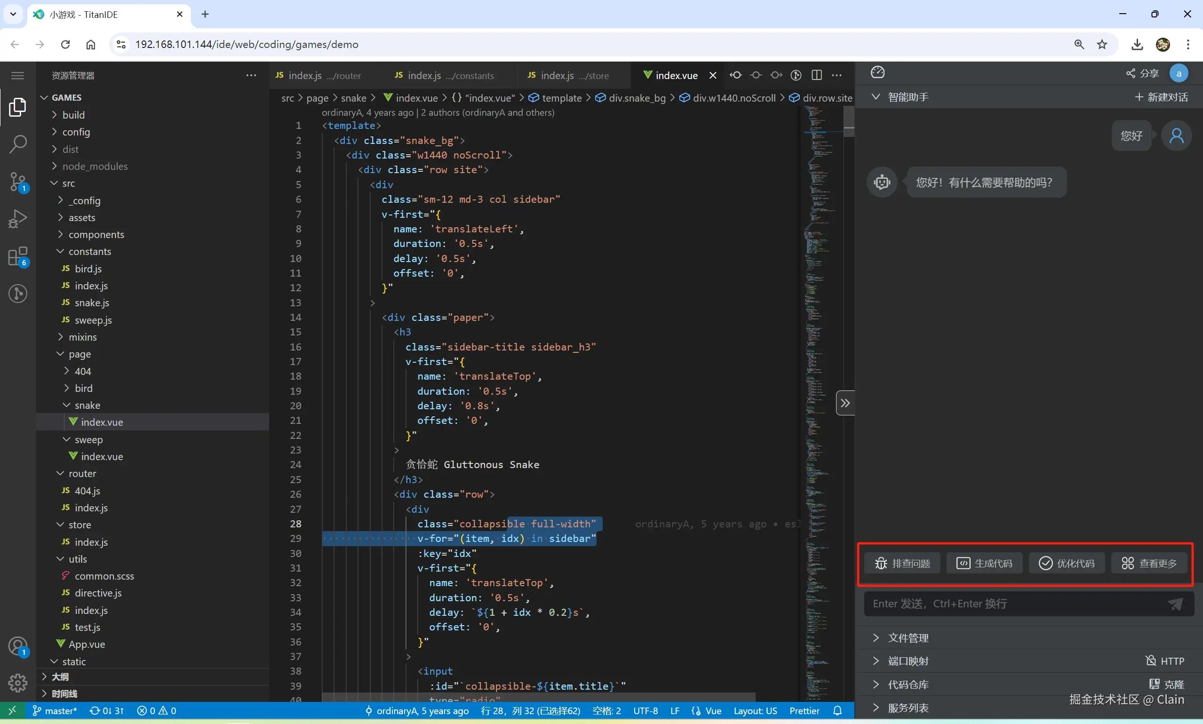The width and height of the screenshot is (1203, 724).
Task: Open the GitLens icon in activity bar
Action: point(17,293)
